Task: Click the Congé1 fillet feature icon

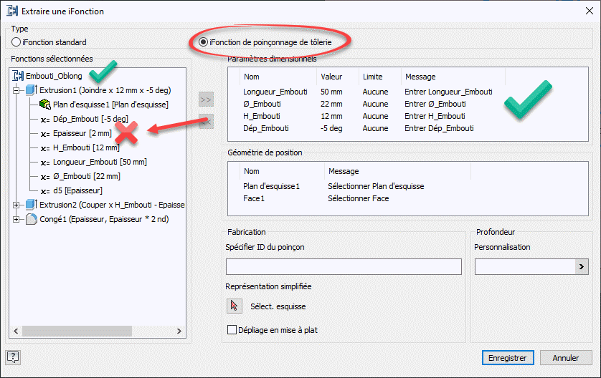Action: point(30,218)
